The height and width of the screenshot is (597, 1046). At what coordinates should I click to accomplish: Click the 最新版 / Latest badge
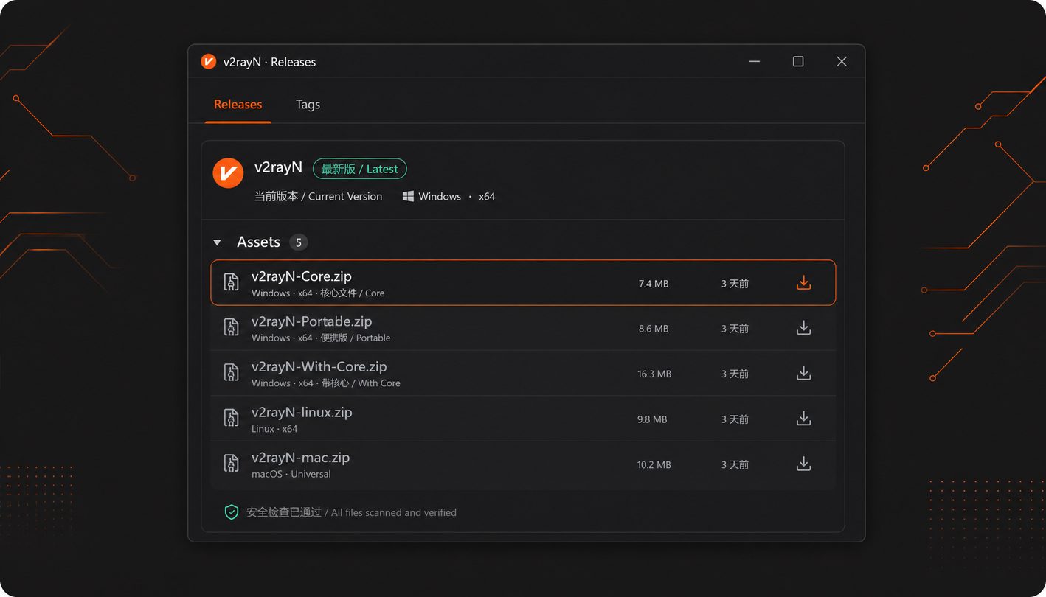coord(360,169)
